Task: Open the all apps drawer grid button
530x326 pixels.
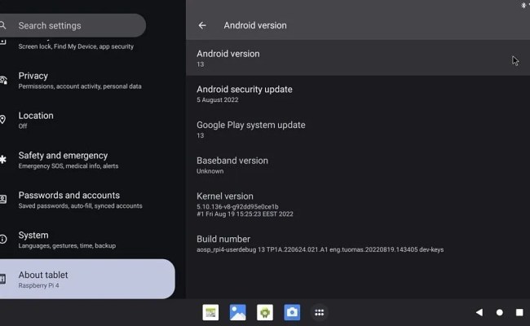Action: pos(320,312)
